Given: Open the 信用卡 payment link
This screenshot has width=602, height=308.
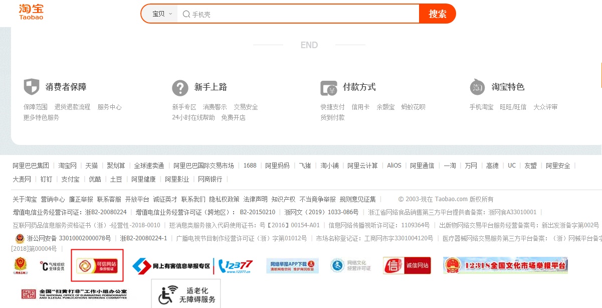Looking at the screenshot, I should tap(360, 107).
